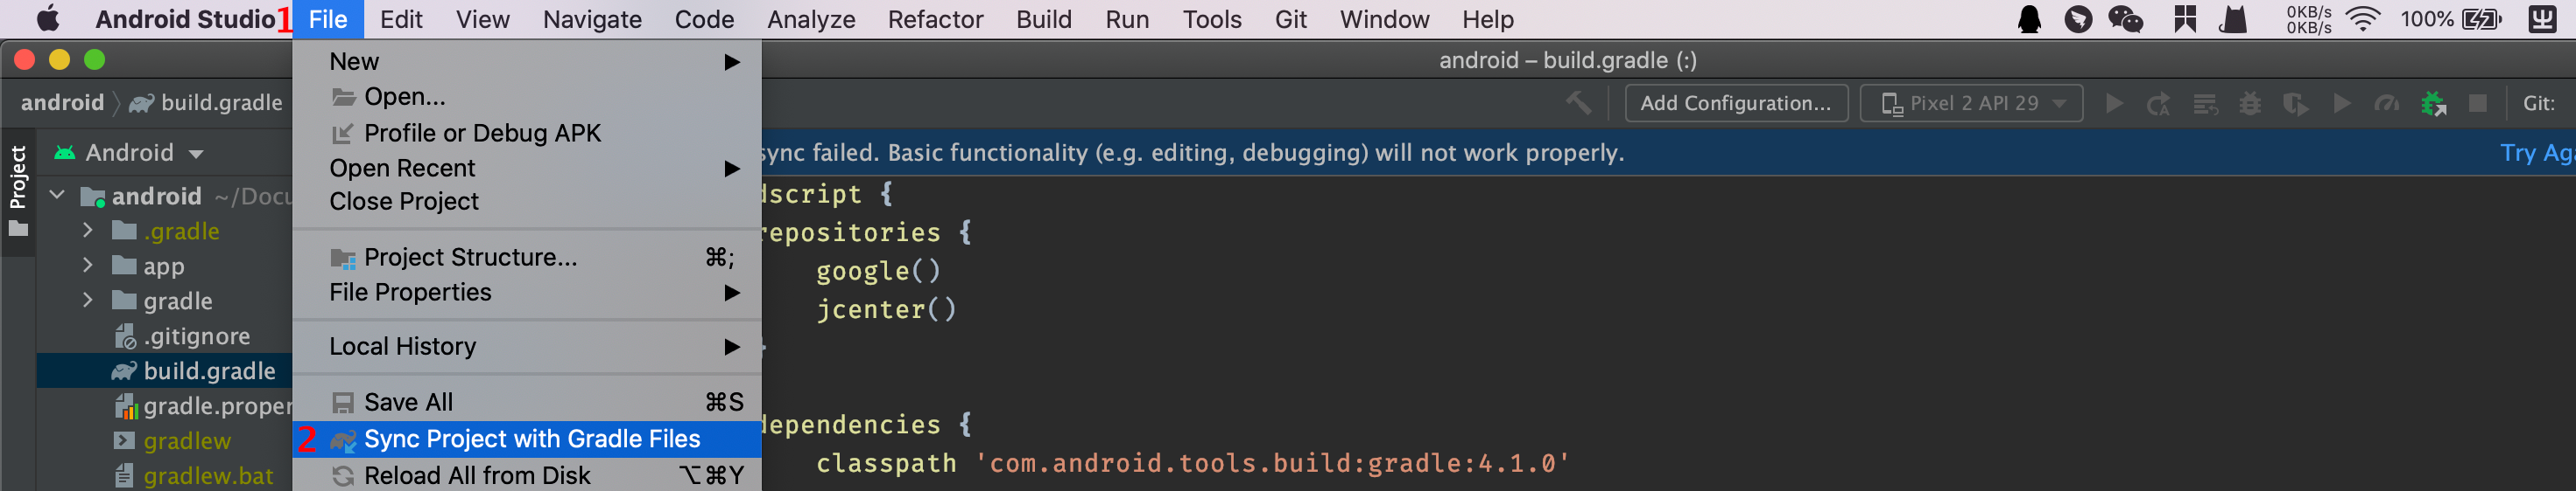The height and width of the screenshot is (491, 2576).
Task: Open the Project tool window tab
Action: point(18,191)
